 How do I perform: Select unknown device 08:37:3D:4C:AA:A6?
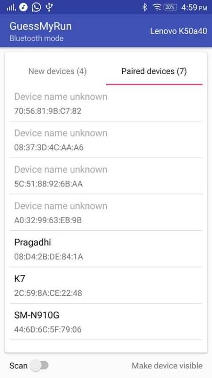pyautogui.click(x=106, y=139)
